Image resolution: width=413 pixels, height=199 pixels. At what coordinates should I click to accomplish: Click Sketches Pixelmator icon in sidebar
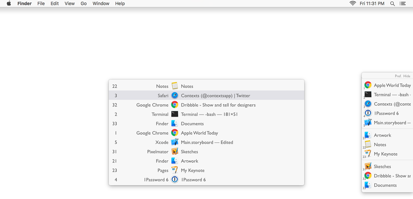(x=368, y=167)
